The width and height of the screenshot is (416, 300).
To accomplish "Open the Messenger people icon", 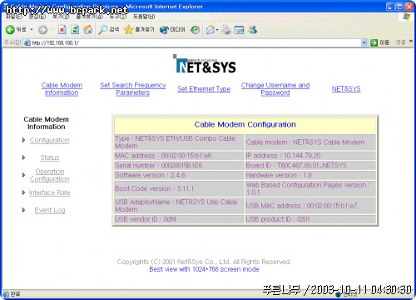I will [252, 30].
